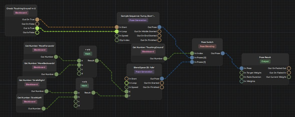This screenshot has height=117, width=295.
Task: Select the Pose Switch node title
Action: point(207,42)
